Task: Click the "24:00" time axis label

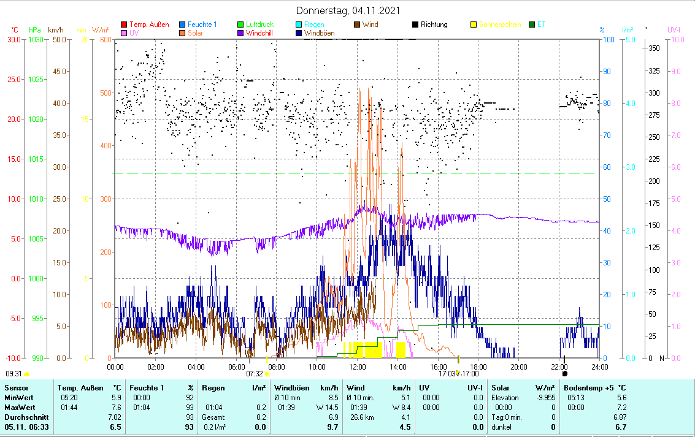Action: point(600,367)
